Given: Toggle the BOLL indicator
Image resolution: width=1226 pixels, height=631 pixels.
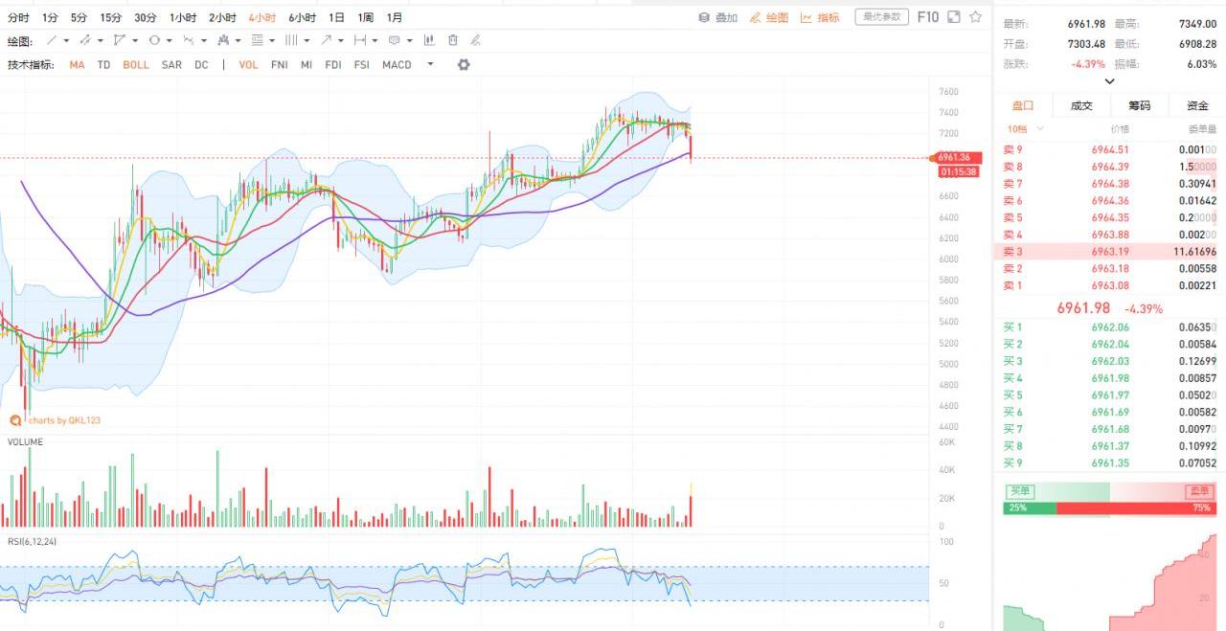Looking at the screenshot, I should (136, 65).
